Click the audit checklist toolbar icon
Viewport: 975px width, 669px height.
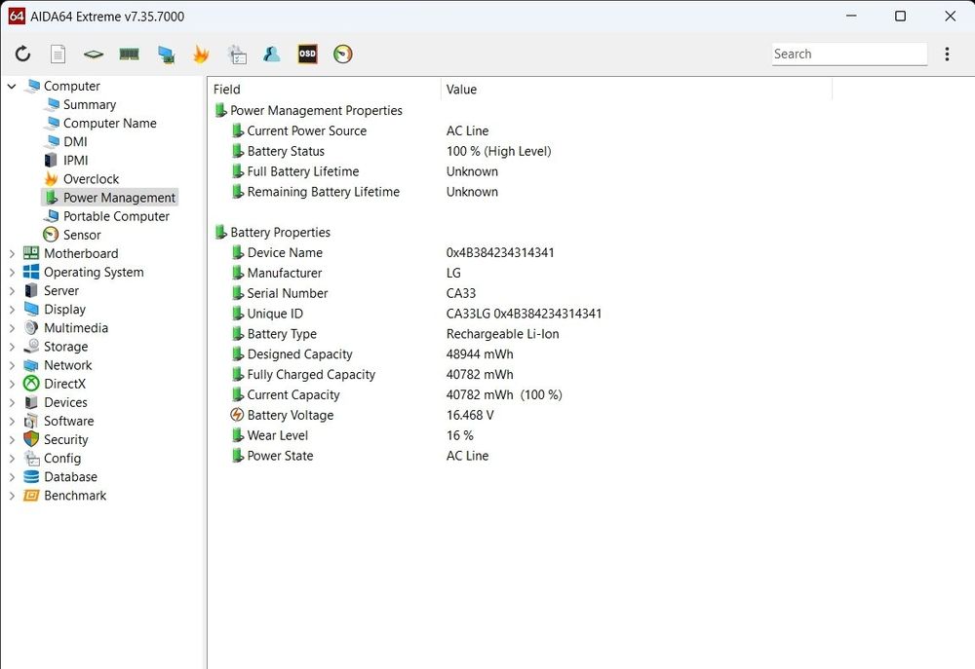237,55
